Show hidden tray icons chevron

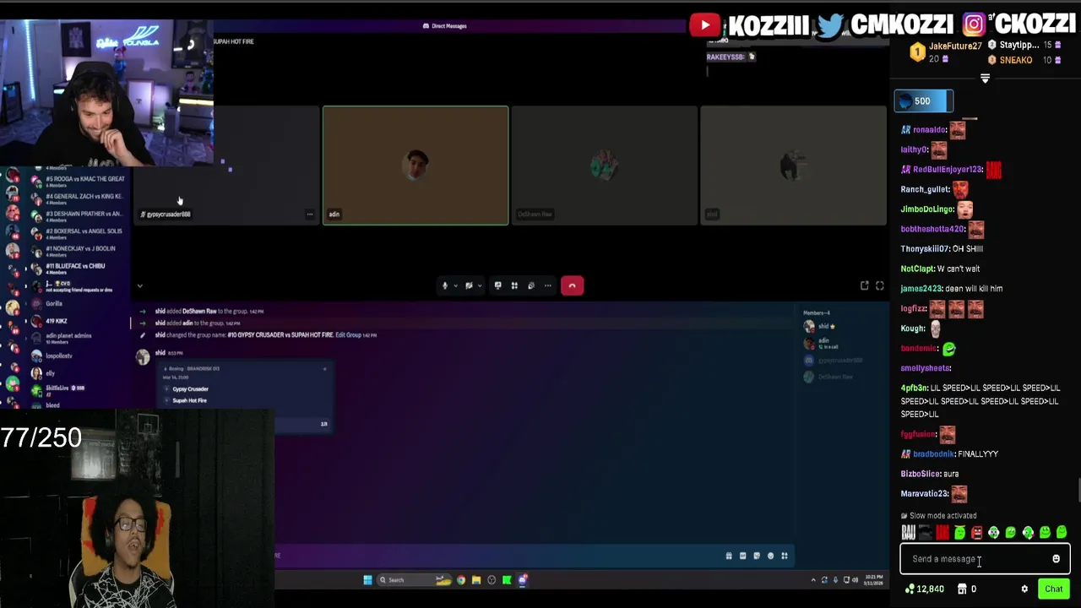coord(813,580)
